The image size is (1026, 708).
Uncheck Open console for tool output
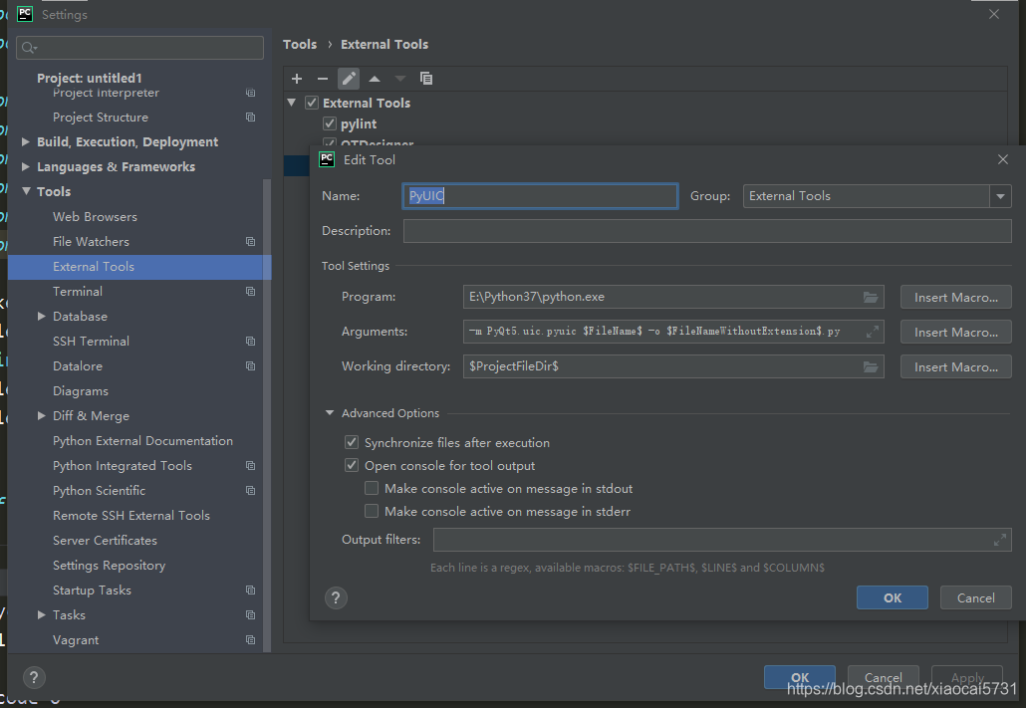click(x=352, y=465)
